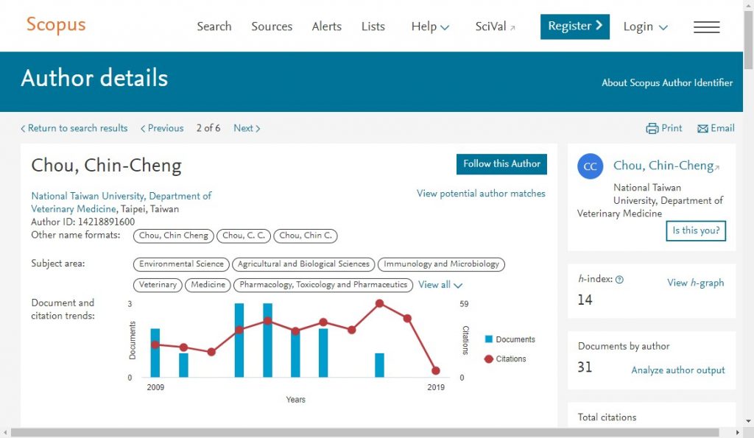Image resolution: width=754 pixels, height=438 pixels.
Task: Open the Alerts menu item
Action: pos(326,27)
